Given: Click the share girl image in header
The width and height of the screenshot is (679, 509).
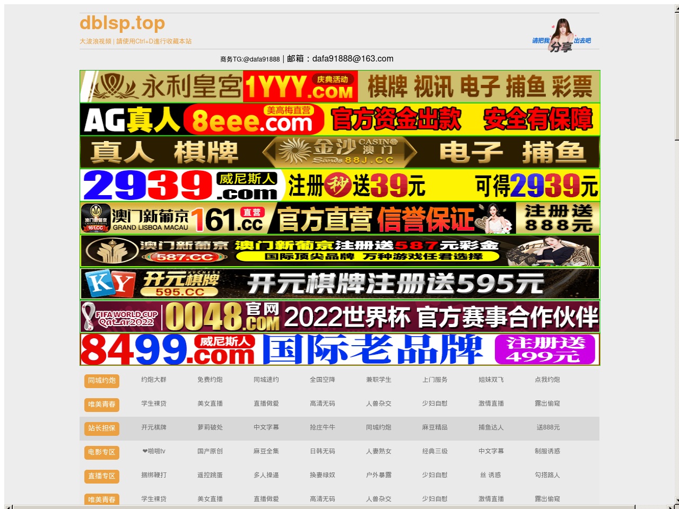Looking at the screenshot, I should pos(561,36).
